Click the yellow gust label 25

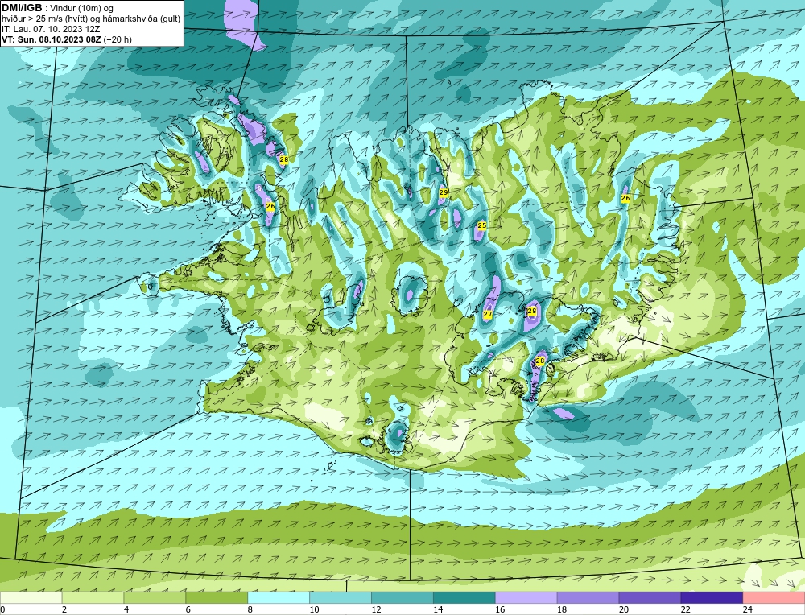point(481,225)
